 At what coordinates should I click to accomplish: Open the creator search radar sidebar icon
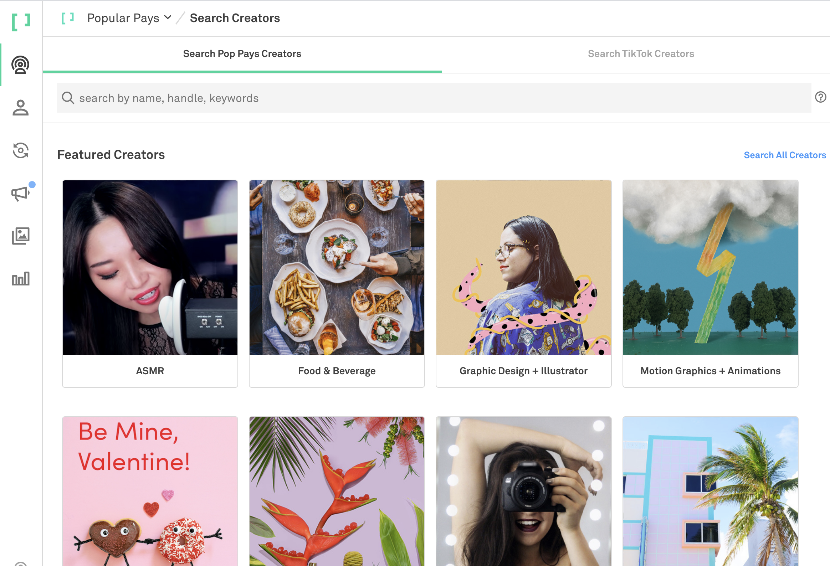pos(20,65)
